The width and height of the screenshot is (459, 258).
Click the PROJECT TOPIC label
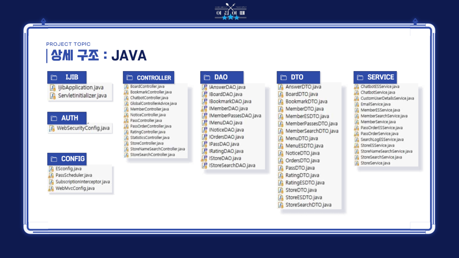coord(69,44)
